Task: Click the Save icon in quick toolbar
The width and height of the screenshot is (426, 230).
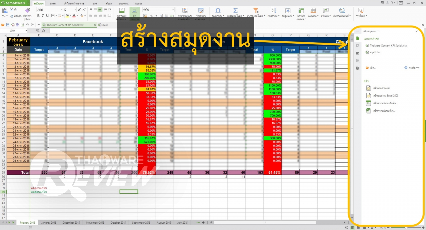Action: (x=7, y=25)
